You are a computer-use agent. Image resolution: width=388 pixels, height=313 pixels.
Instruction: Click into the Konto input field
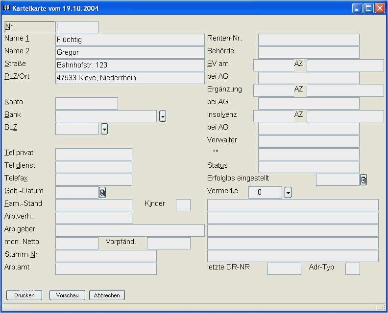(x=87, y=103)
